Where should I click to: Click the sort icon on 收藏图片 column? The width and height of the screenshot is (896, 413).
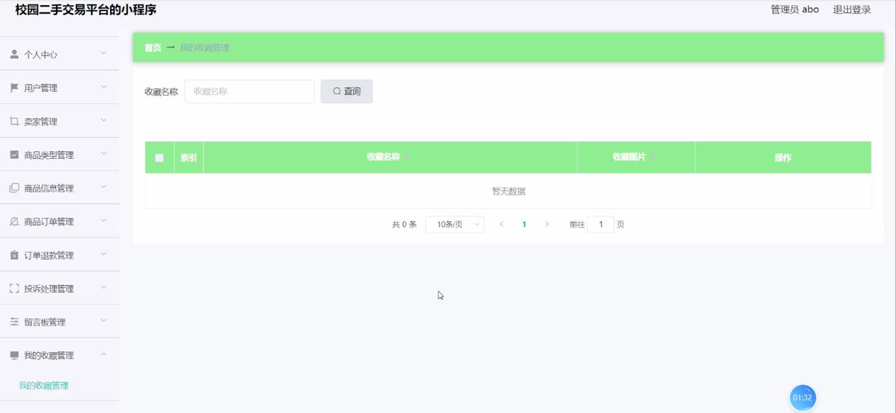(652, 157)
